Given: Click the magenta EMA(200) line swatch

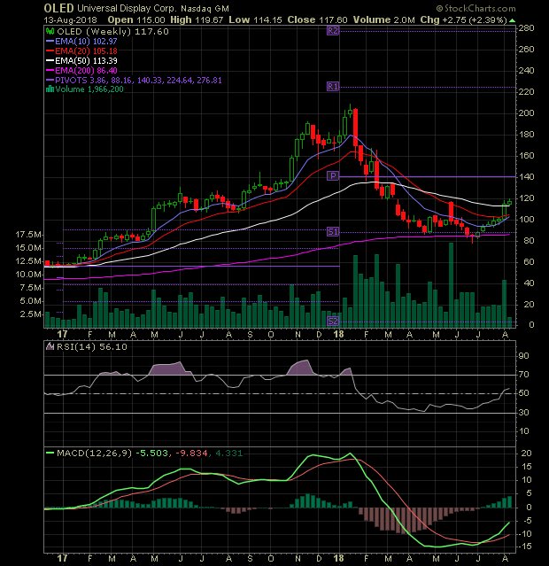Looking at the screenshot, I should 50,70.
